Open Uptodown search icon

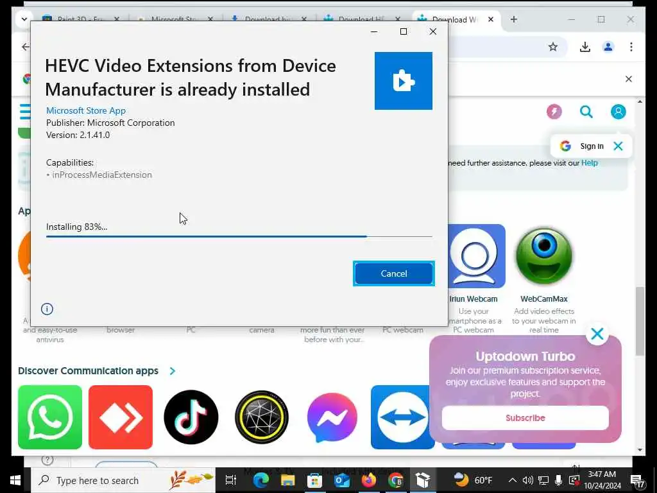click(586, 112)
